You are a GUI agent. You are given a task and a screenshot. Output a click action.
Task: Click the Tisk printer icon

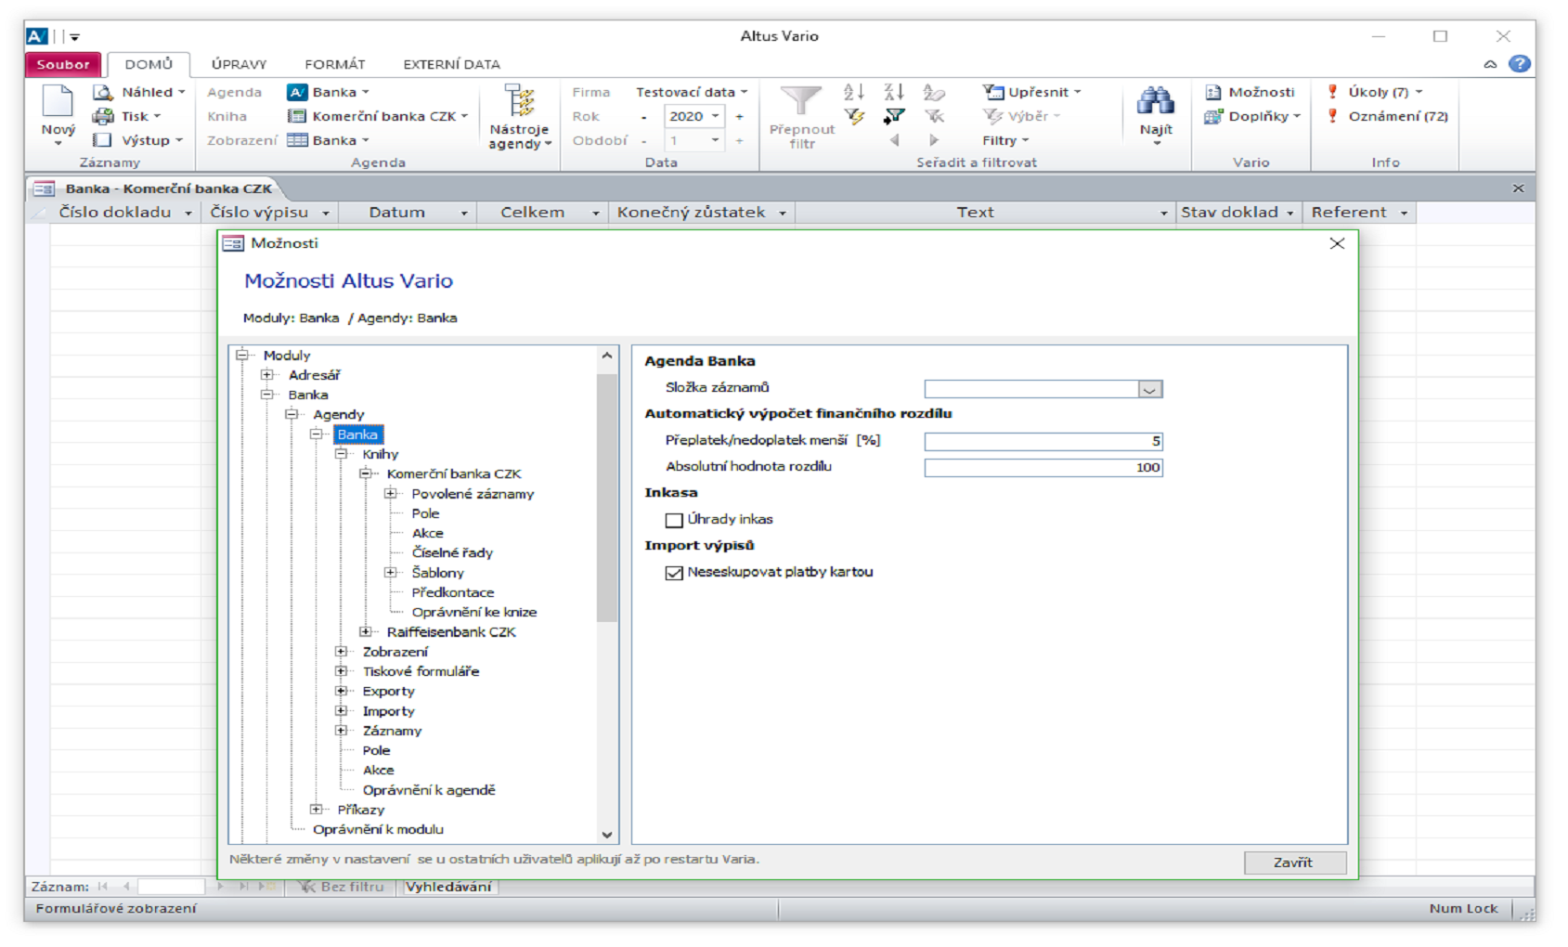(103, 116)
